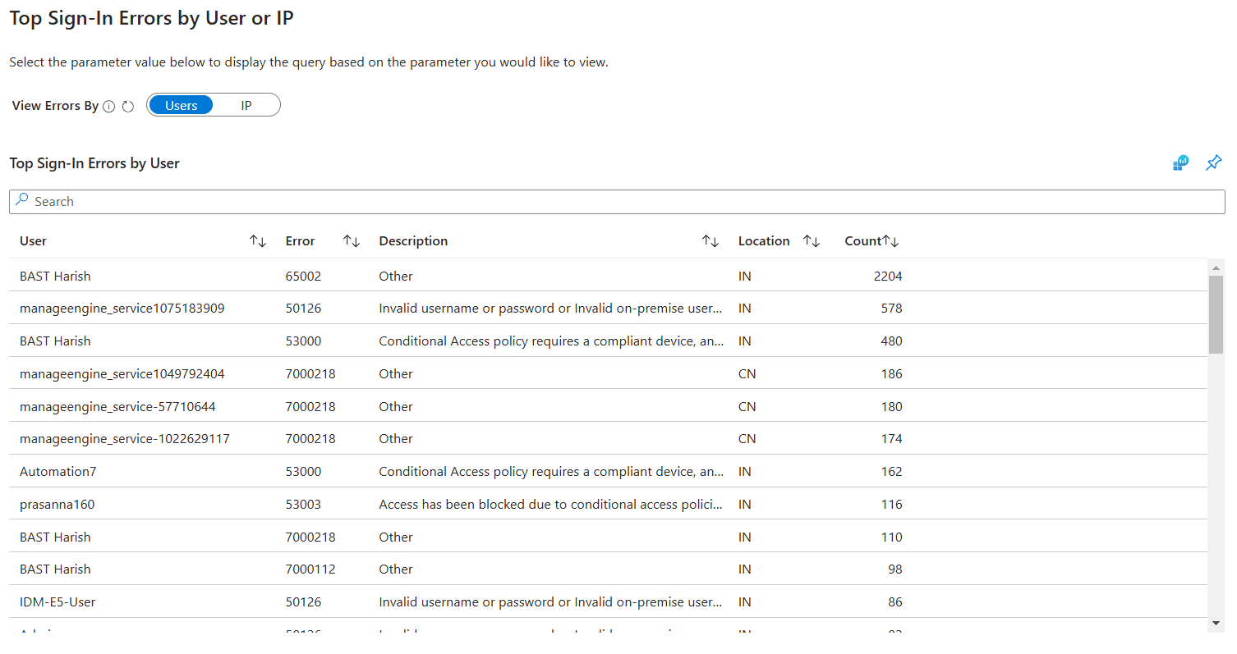The width and height of the screenshot is (1237, 654).
Task: Switch the view to IP
Action: pos(246,106)
